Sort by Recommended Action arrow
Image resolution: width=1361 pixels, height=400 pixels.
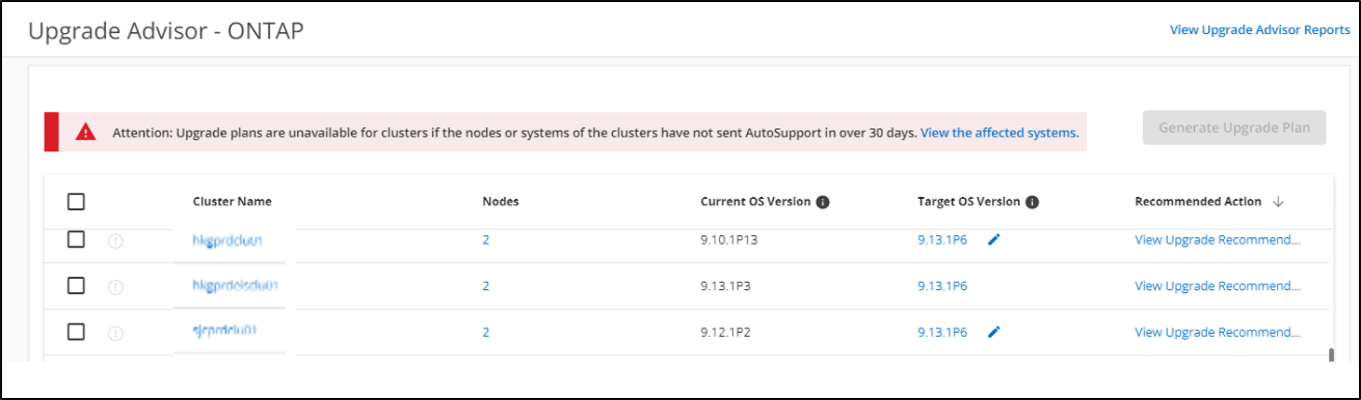1278,202
